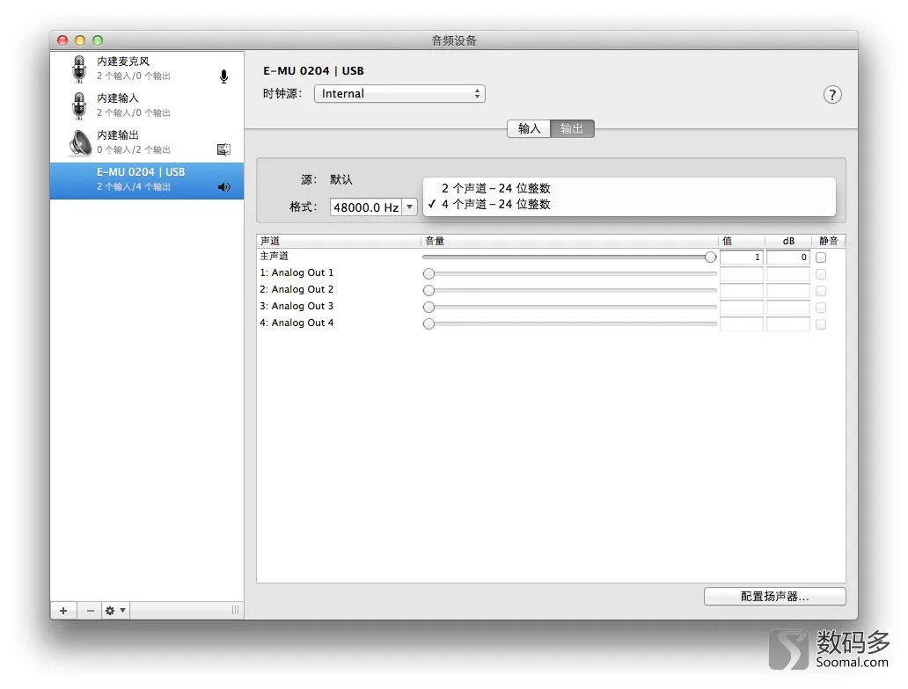
Task: Click the built-in output speaker icon
Action: click(80, 143)
